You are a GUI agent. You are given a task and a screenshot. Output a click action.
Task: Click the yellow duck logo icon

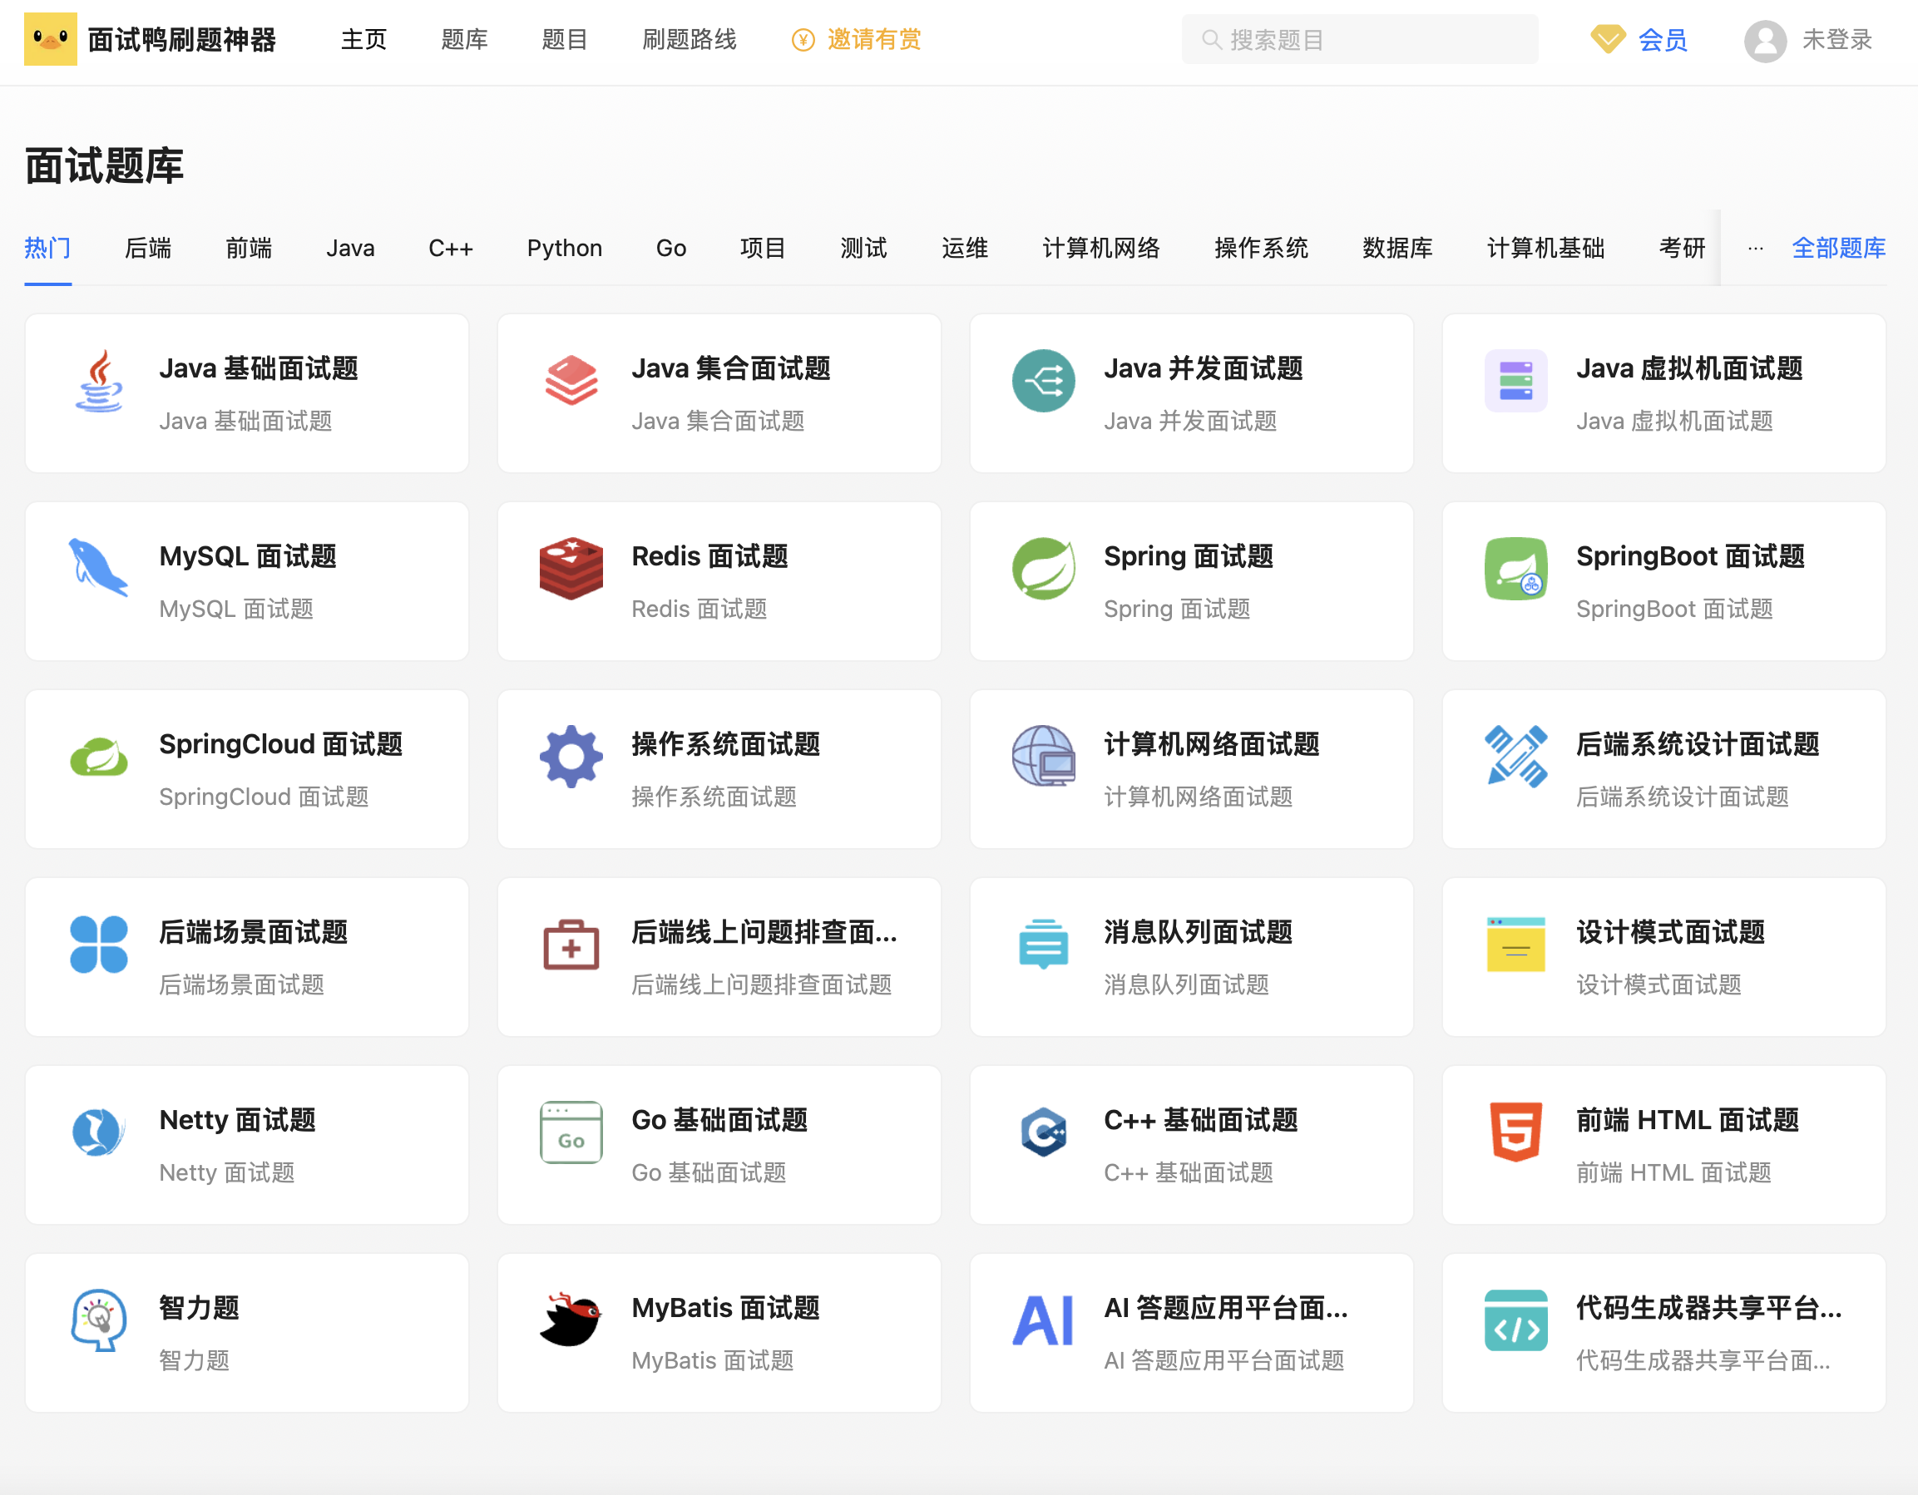coord(50,40)
